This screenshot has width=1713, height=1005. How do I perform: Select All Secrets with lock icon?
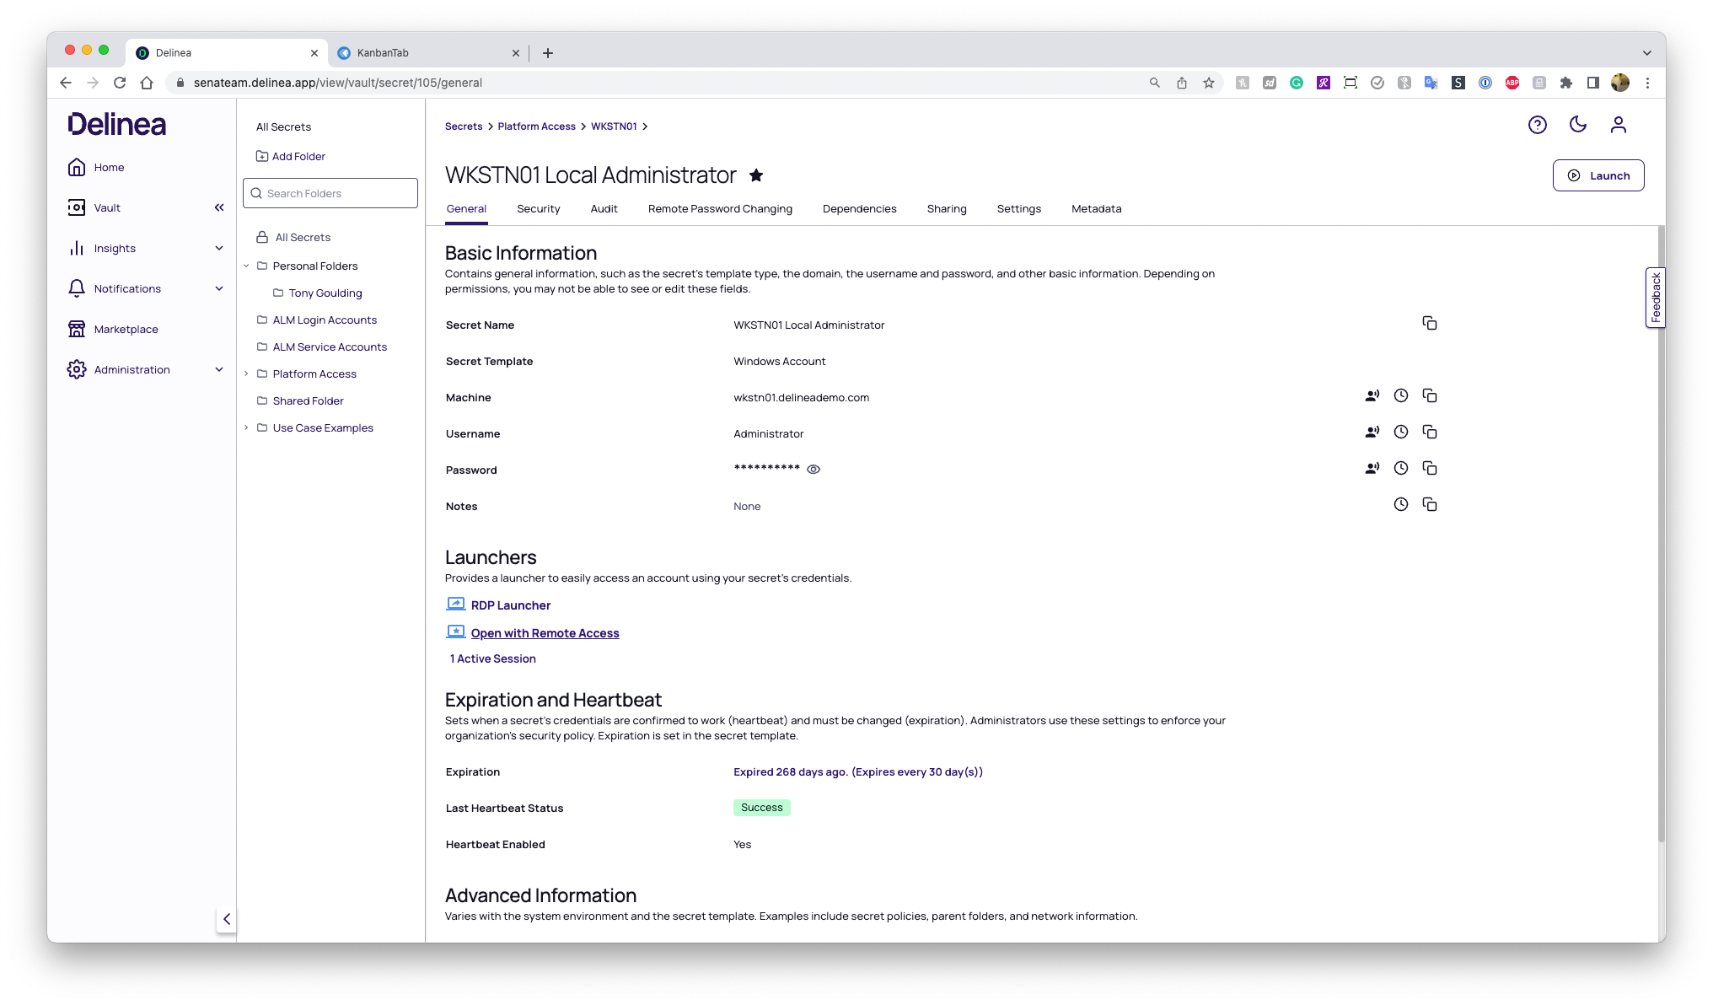tap(293, 238)
